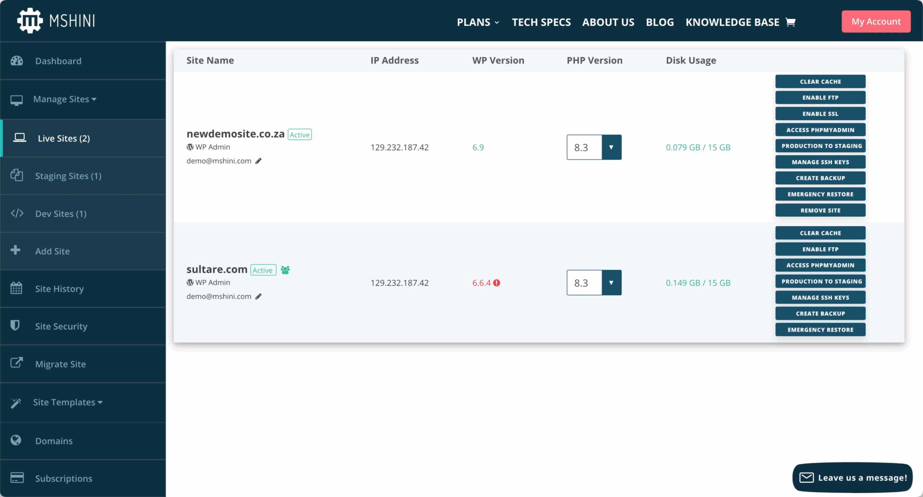This screenshot has height=497, width=923.
Task: Click the edit pencil next to sultare.com email
Action: click(258, 297)
